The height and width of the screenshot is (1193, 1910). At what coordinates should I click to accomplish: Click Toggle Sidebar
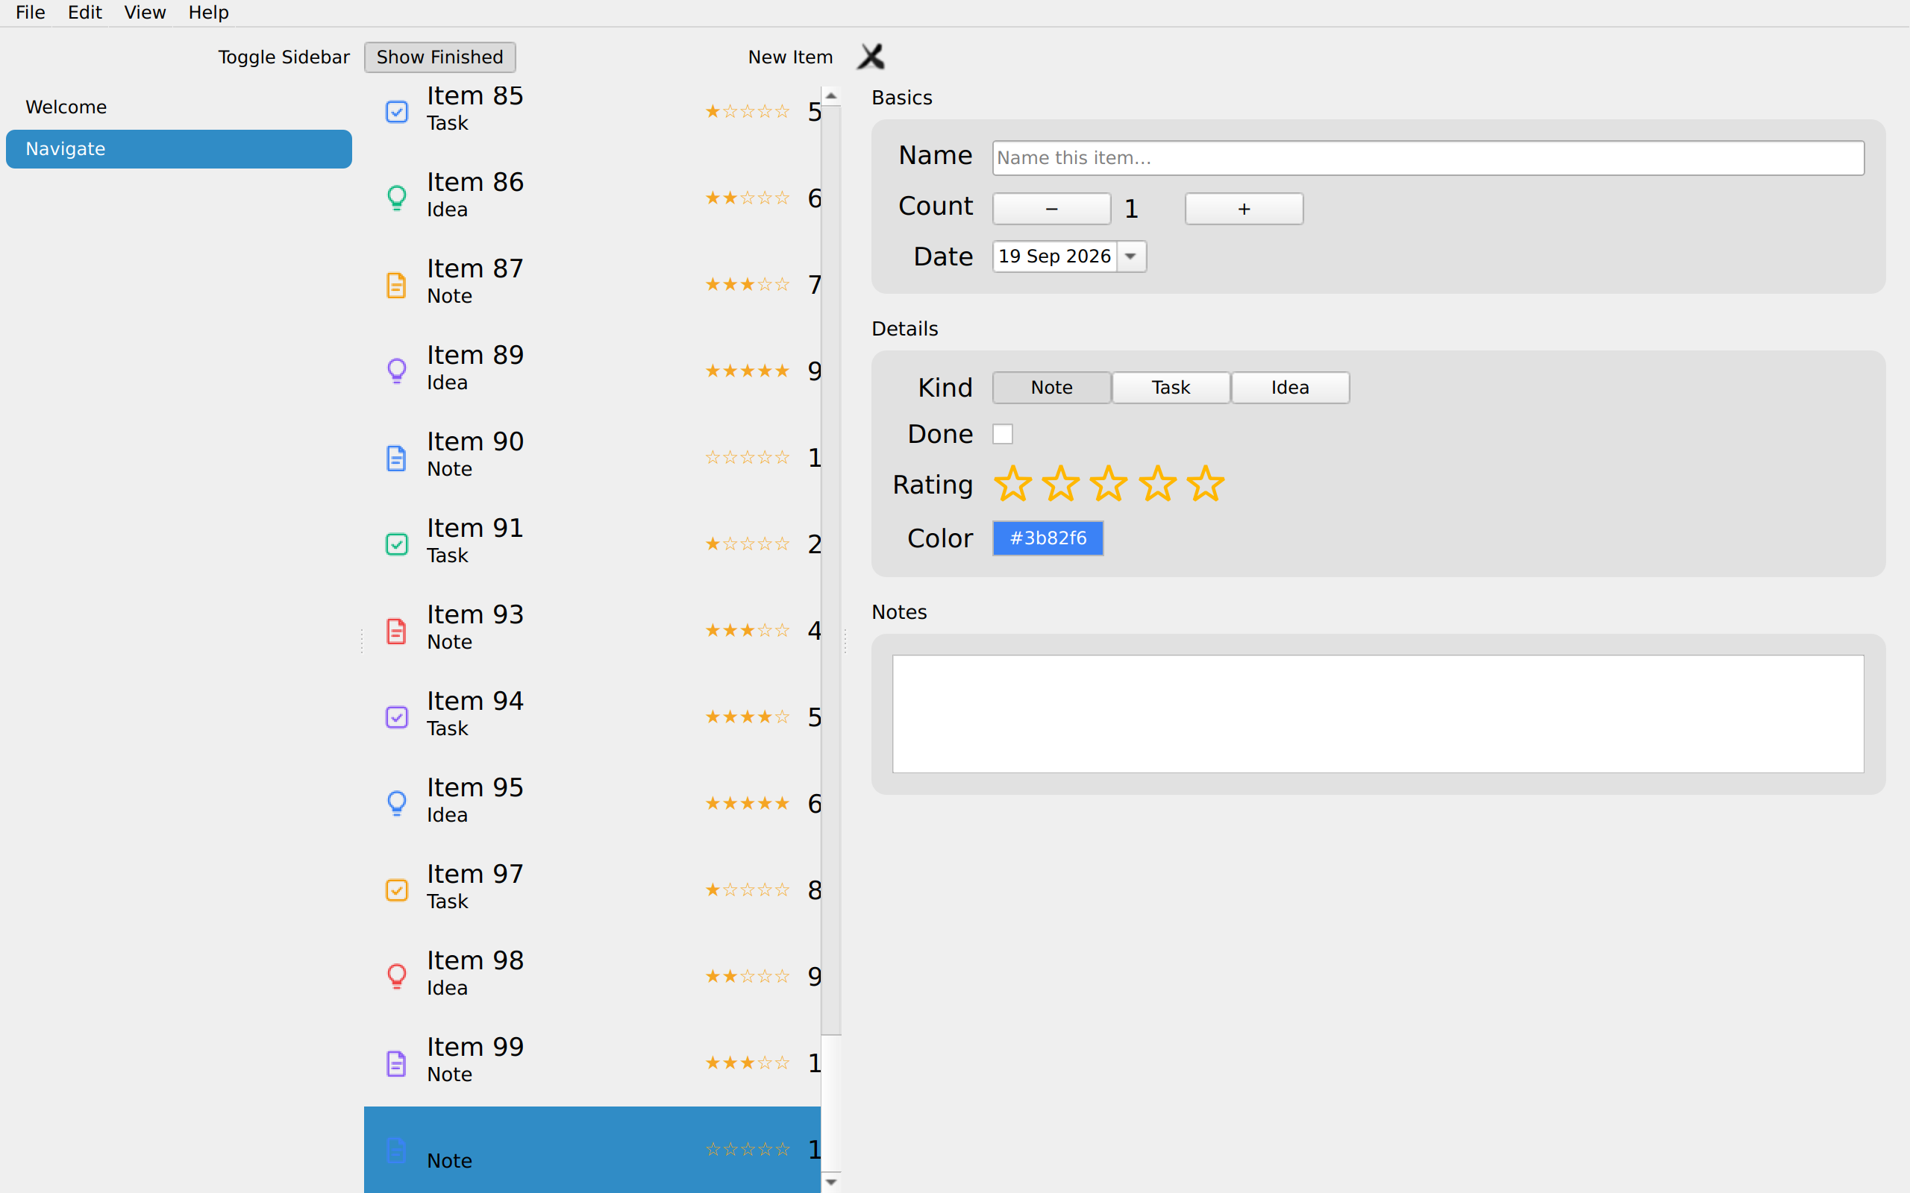point(284,57)
